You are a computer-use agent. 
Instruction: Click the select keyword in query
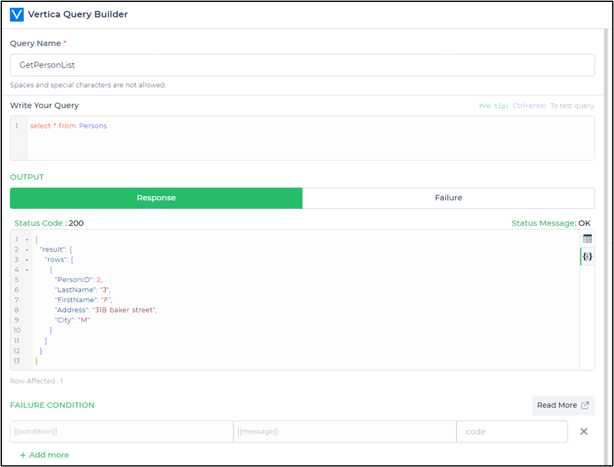pyautogui.click(x=40, y=126)
